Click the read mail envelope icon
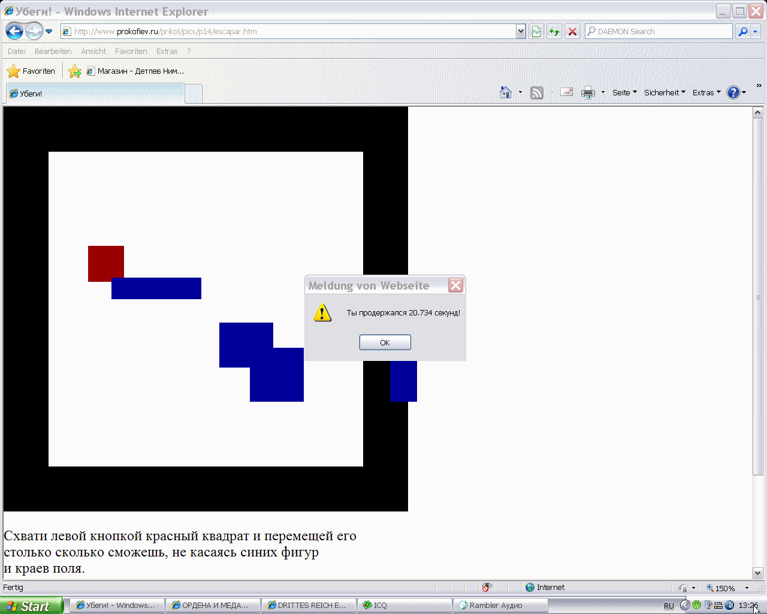 [566, 92]
